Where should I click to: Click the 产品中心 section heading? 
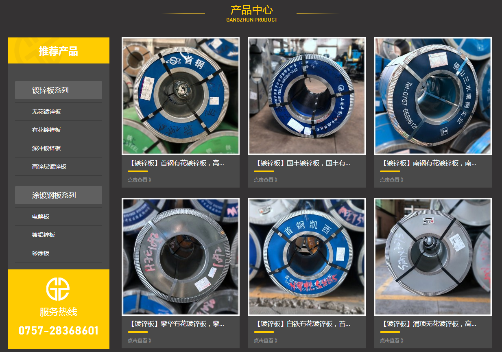point(252,10)
